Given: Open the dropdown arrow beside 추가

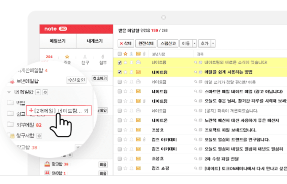Looking at the screenshot, I should (x=213, y=44).
